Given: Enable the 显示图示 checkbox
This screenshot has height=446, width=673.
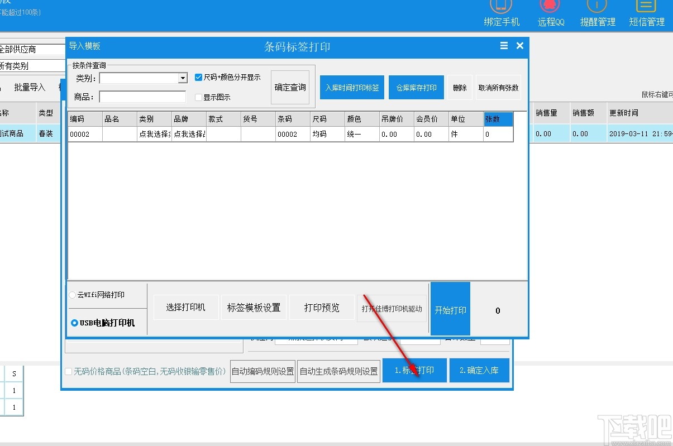Looking at the screenshot, I should click(199, 97).
